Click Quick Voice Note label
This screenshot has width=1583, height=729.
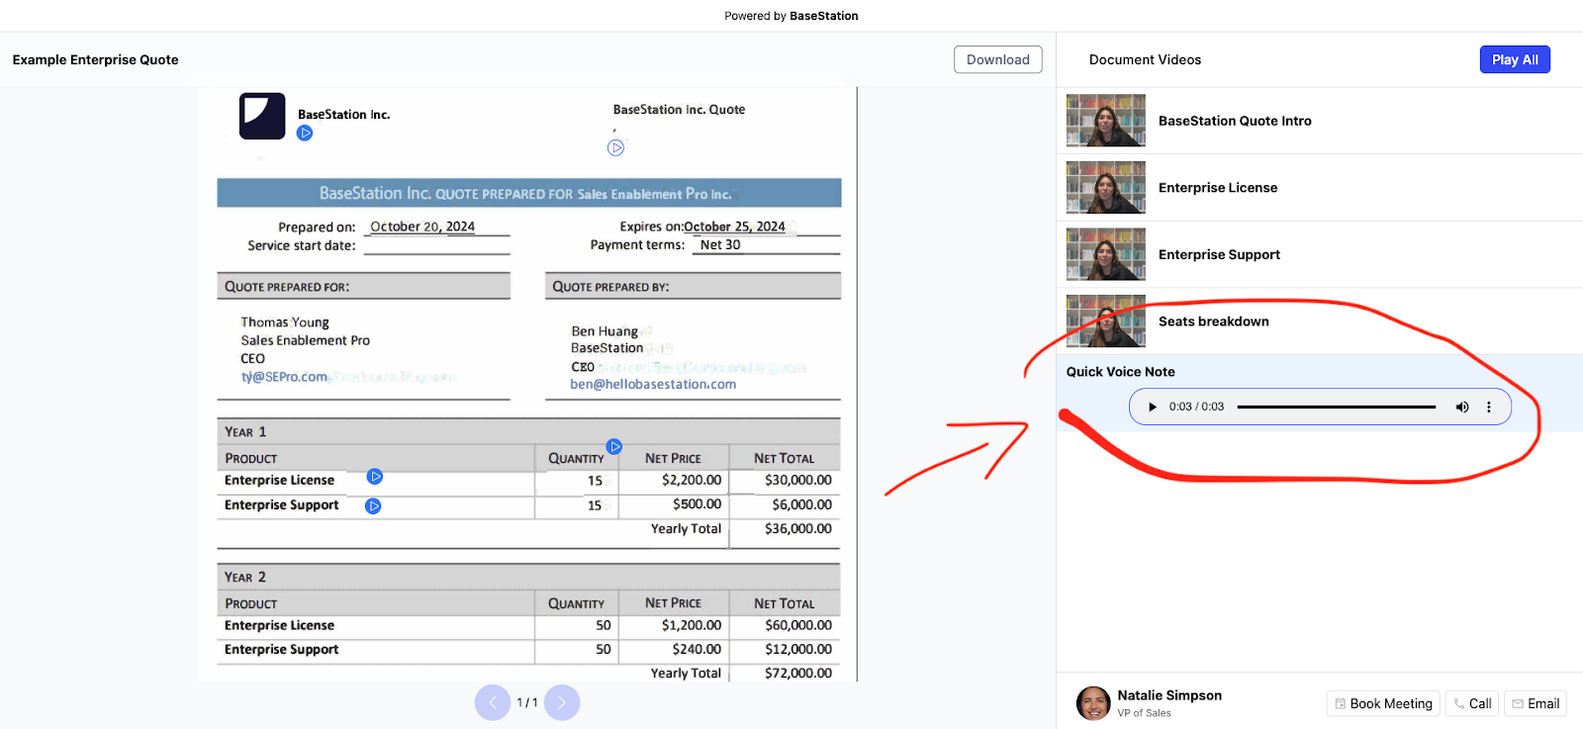tap(1121, 372)
